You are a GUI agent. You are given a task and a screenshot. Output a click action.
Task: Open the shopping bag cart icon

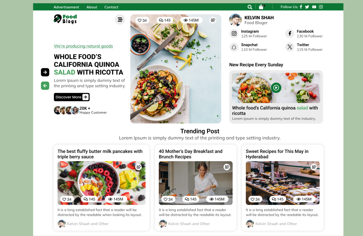261,7
